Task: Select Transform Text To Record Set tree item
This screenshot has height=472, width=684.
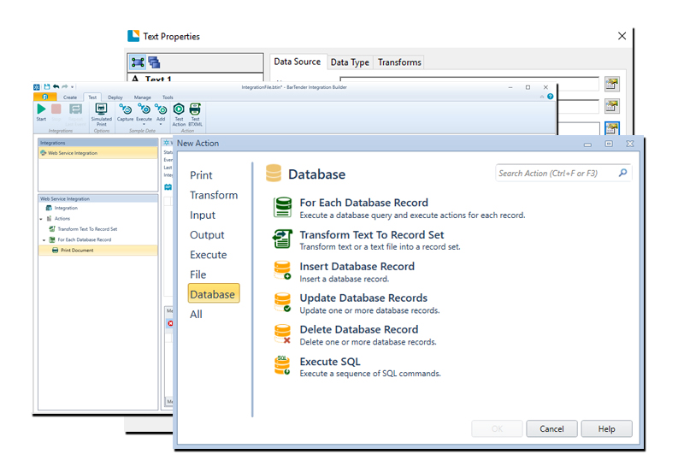Action: [87, 229]
